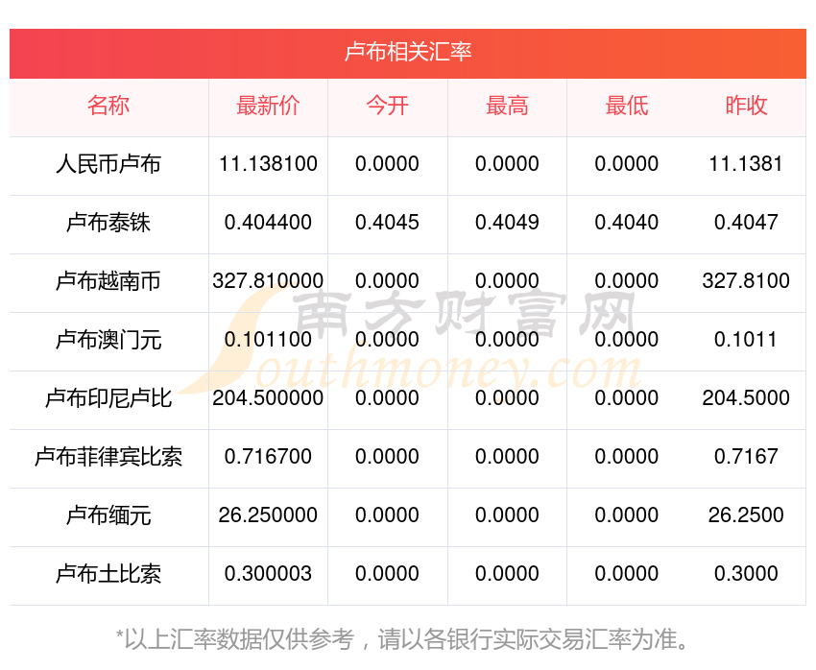Click 人民币卢布 lowest value 0.0000

pos(627,164)
